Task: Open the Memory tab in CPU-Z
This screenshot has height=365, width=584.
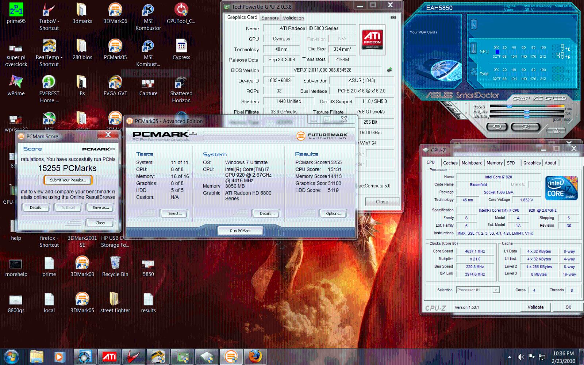Action: click(494, 163)
